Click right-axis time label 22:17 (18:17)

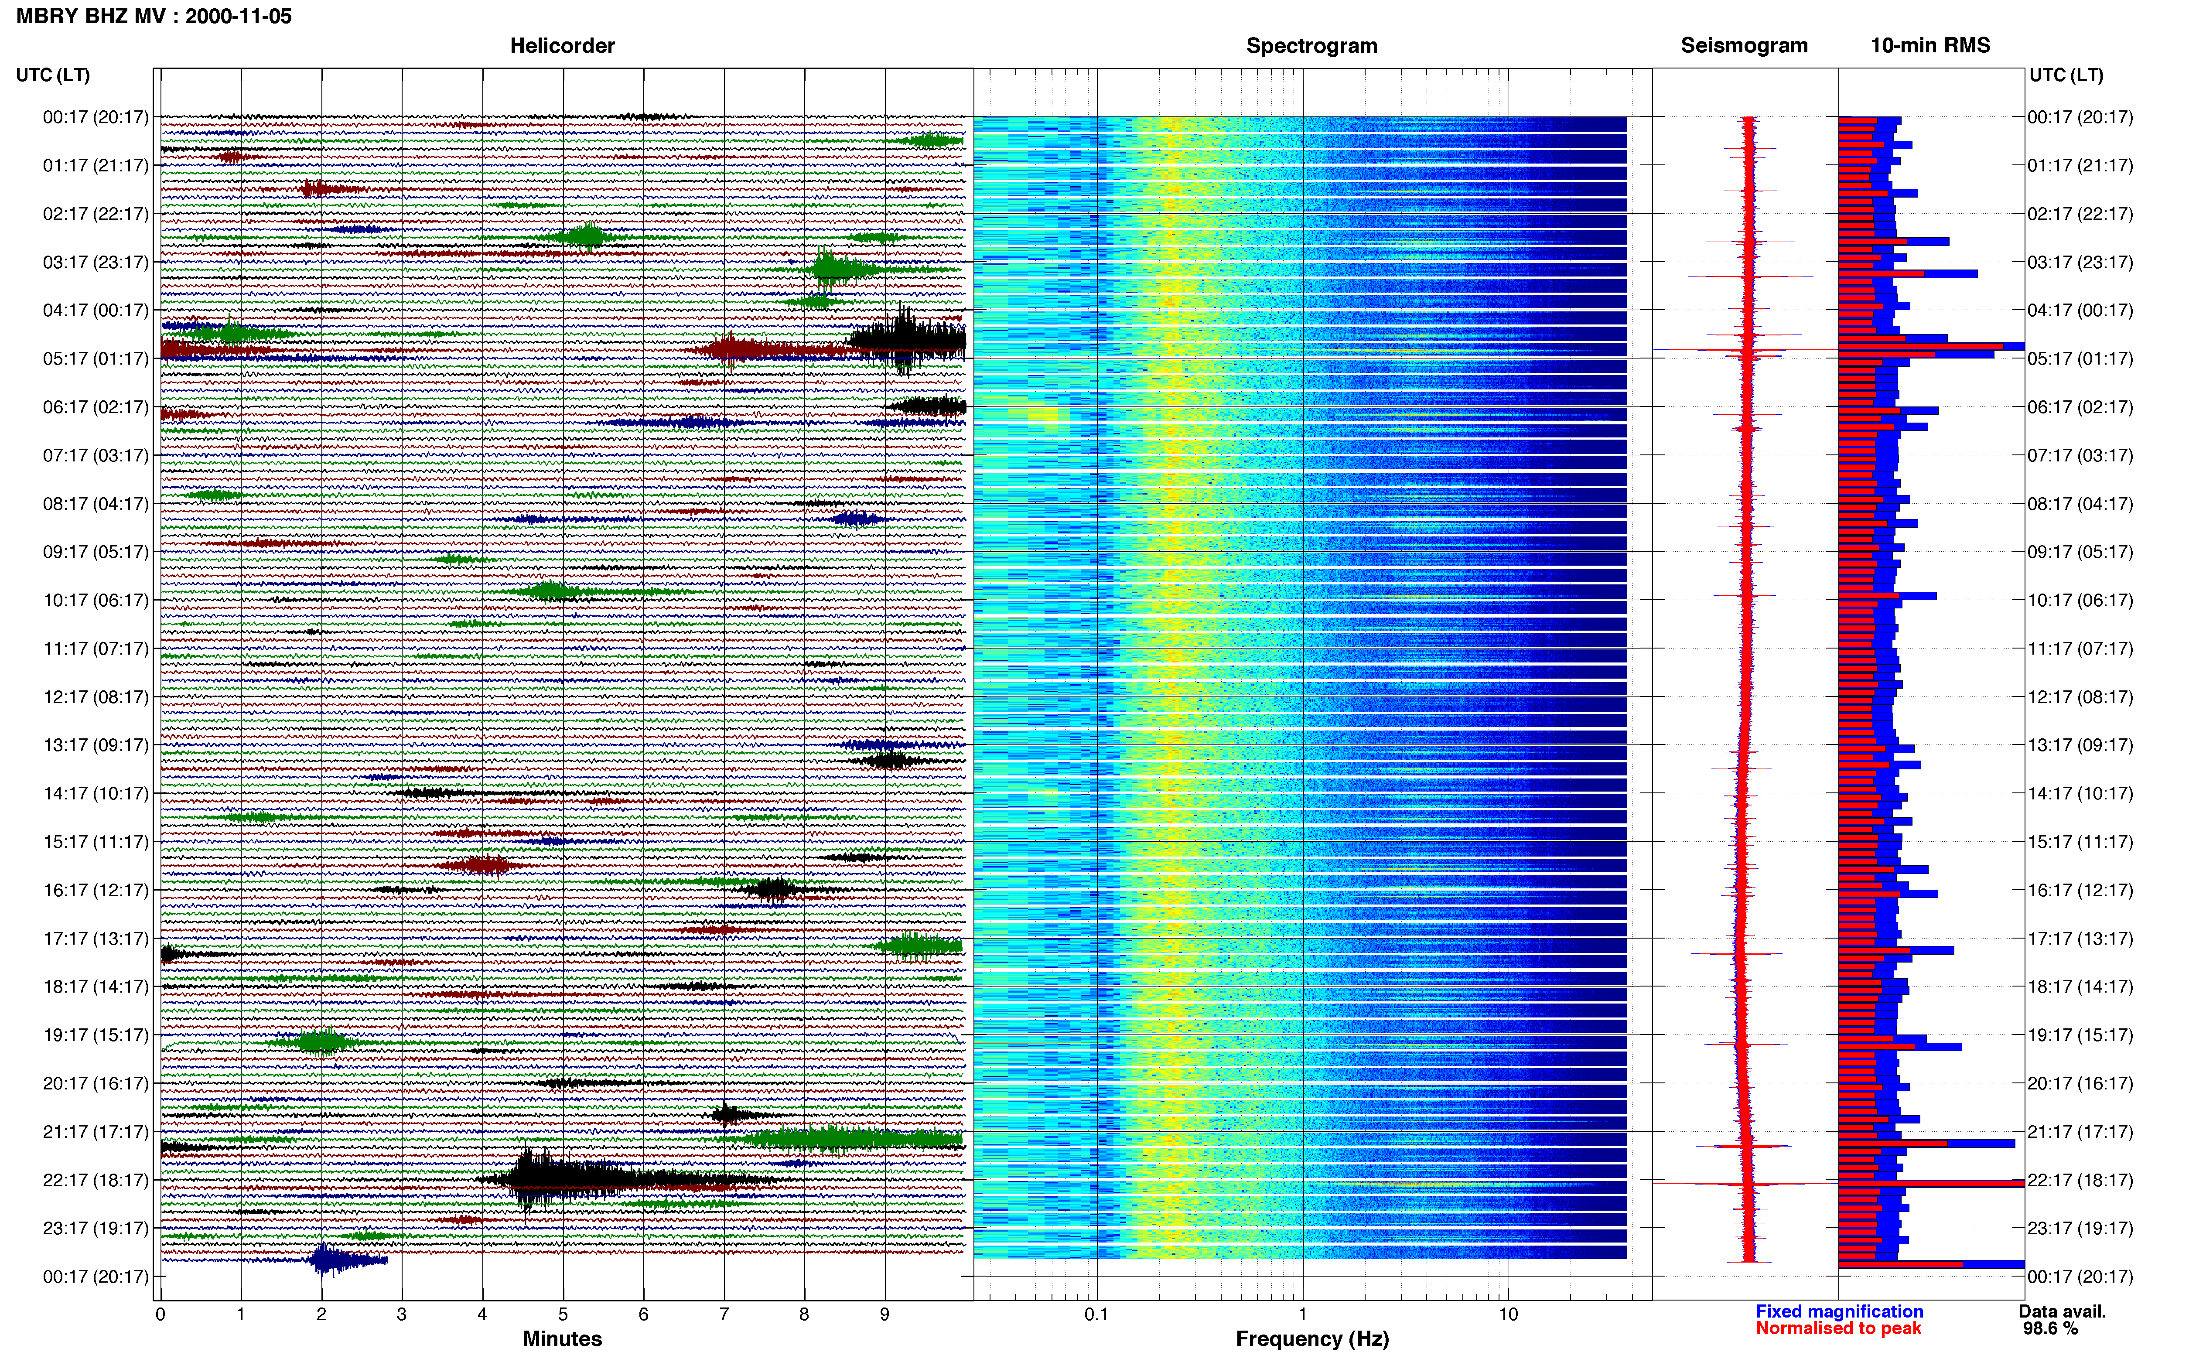point(2080,1180)
